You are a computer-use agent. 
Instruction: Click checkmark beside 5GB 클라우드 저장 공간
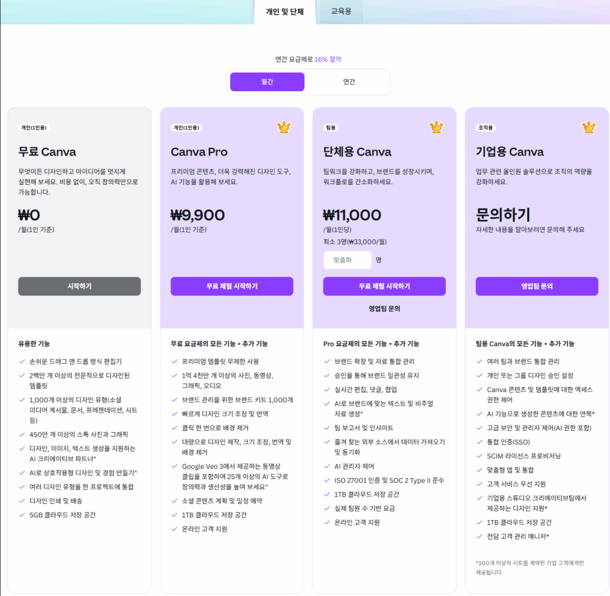pyautogui.click(x=22, y=515)
